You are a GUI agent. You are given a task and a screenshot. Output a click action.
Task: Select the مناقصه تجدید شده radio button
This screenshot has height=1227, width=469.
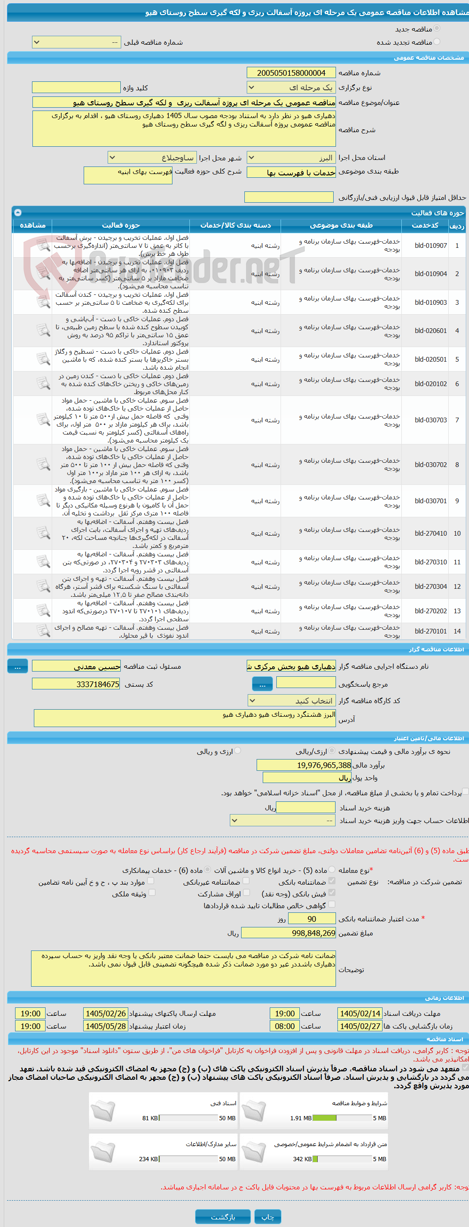[437, 42]
